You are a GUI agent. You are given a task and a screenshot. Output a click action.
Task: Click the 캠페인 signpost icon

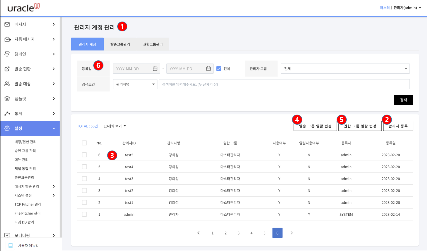click(x=7, y=54)
